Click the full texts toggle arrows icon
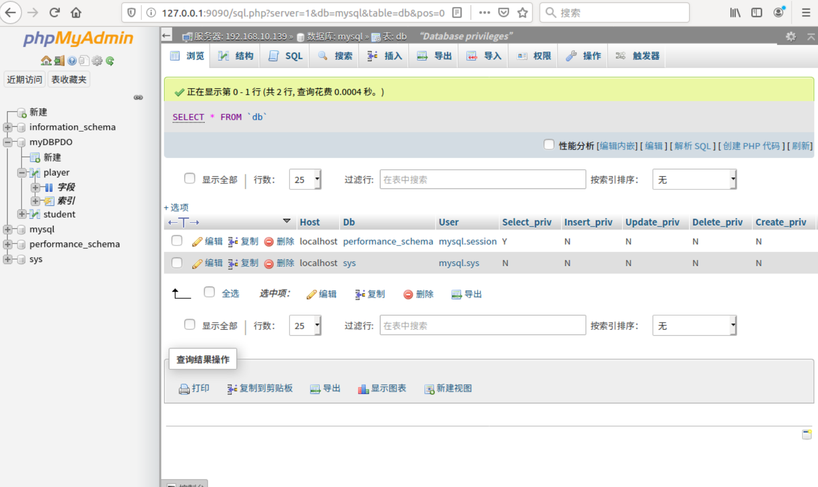The image size is (818, 487). coord(183,222)
